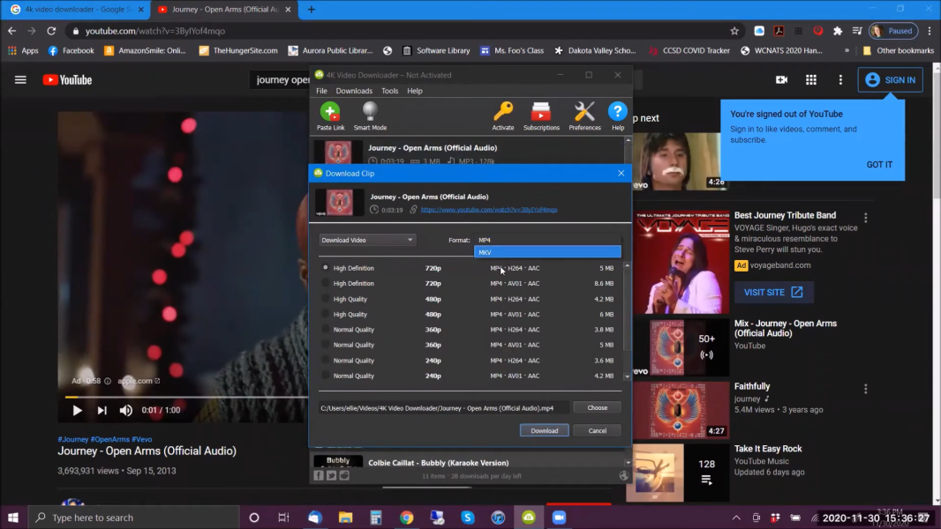Viewport: 941px width, 529px height.
Task: Click VISIT SITE on Voyage band ad
Action: point(773,293)
